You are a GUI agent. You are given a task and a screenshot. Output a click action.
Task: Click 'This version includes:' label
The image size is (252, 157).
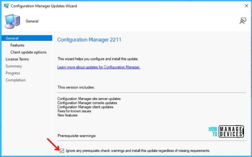76,87
